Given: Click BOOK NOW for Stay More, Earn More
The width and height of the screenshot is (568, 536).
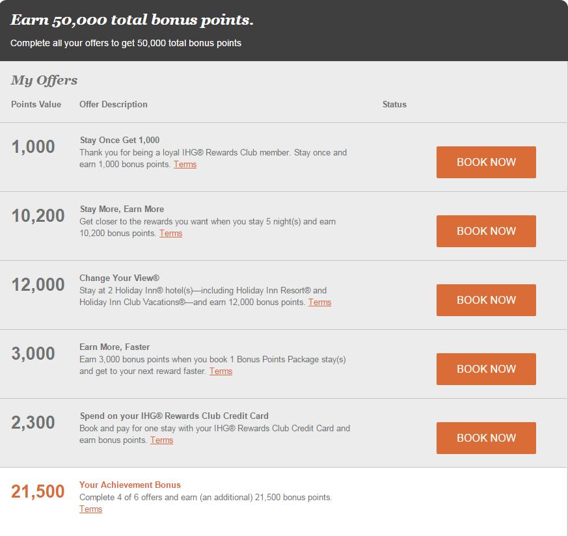Looking at the screenshot, I should coord(486,231).
